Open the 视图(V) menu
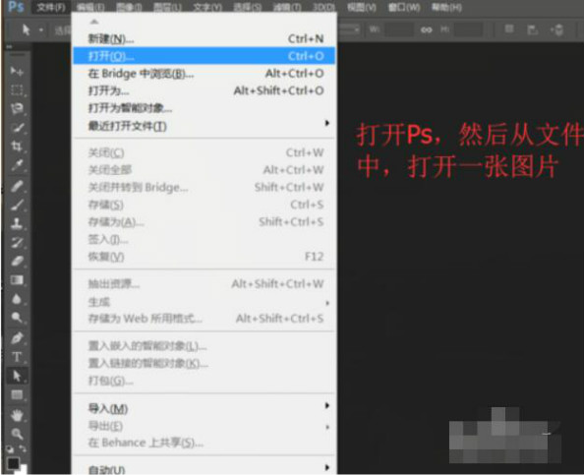The width and height of the screenshot is (584, 475). pos(361,7)
